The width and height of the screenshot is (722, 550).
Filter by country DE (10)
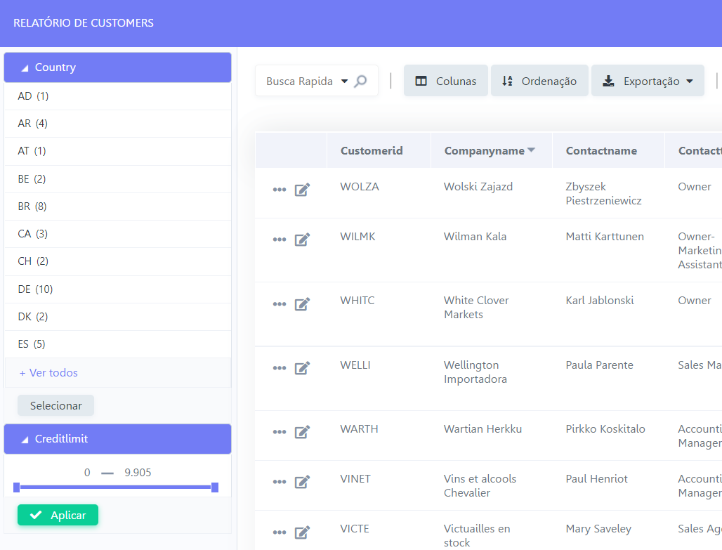point(117,289)
